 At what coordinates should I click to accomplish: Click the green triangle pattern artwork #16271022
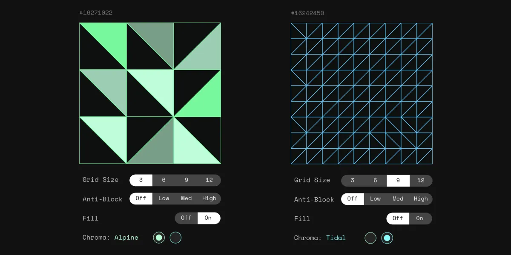(x=150, y=93)
